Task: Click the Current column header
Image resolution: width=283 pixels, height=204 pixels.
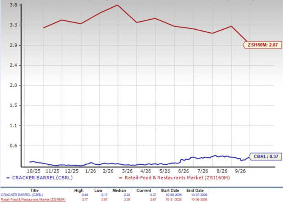Action: (144, 190)
